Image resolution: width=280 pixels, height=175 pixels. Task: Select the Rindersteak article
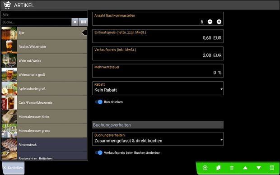point(44,145)
